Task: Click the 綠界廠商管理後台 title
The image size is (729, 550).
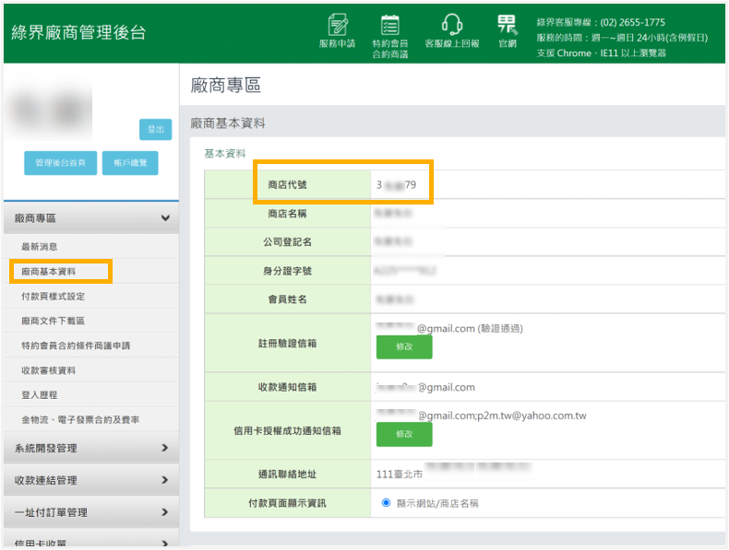Action: pyautogui.click(x=79, y=32)
